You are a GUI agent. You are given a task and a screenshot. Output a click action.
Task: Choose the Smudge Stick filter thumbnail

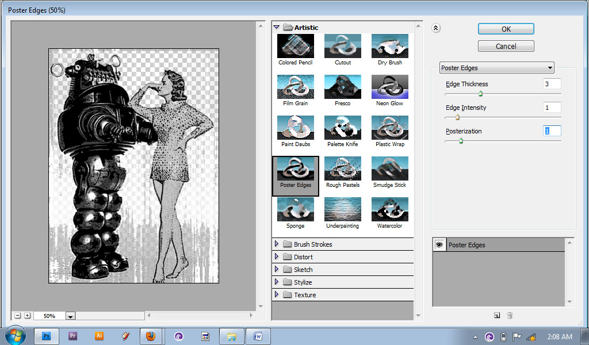pos(390,169)
